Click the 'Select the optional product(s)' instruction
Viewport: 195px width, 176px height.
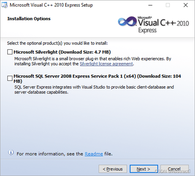[57, 43]
